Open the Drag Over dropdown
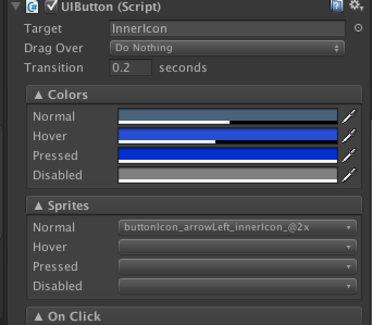 [x=227, y=48]
